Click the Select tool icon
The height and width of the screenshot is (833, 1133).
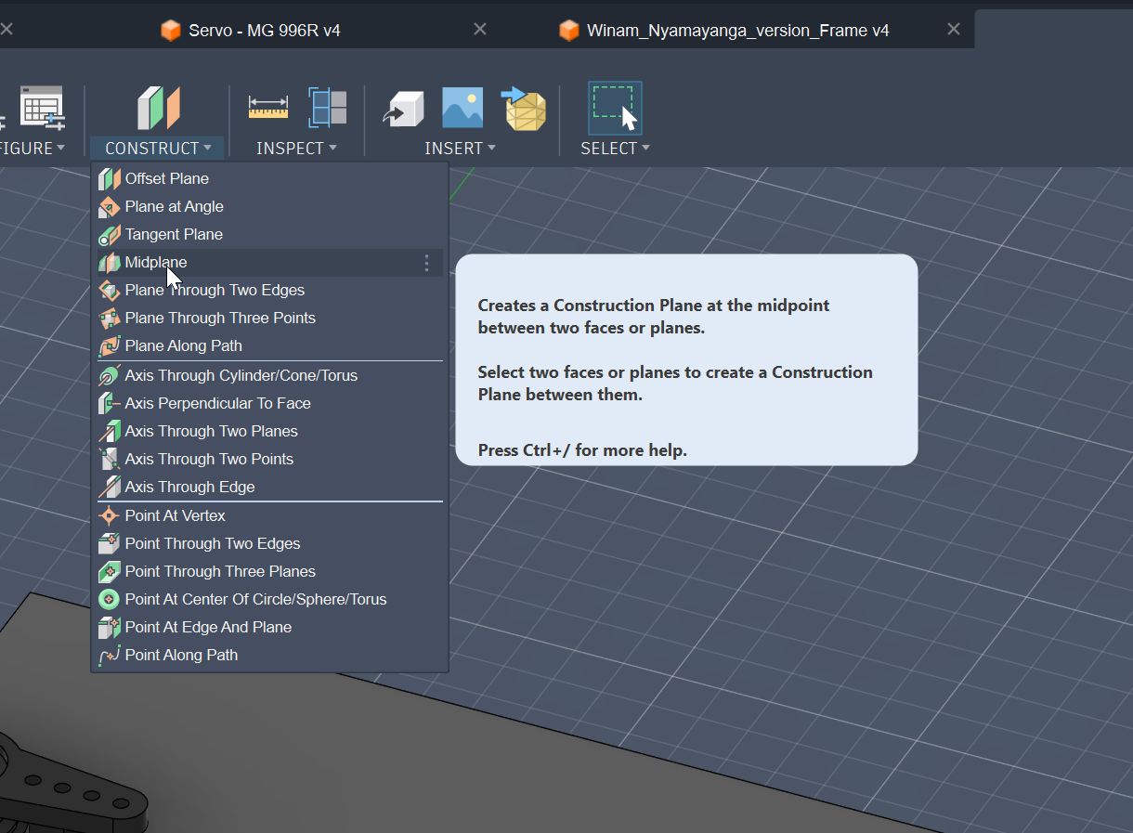(x=615, y=108)
